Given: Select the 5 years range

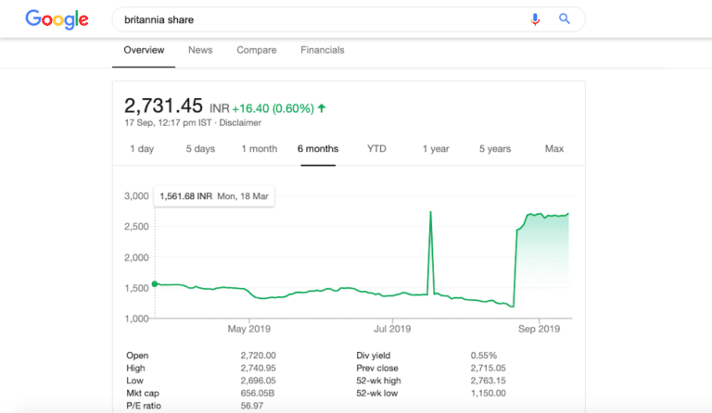Looking at the screenshot, I should (x=495, y=149).
